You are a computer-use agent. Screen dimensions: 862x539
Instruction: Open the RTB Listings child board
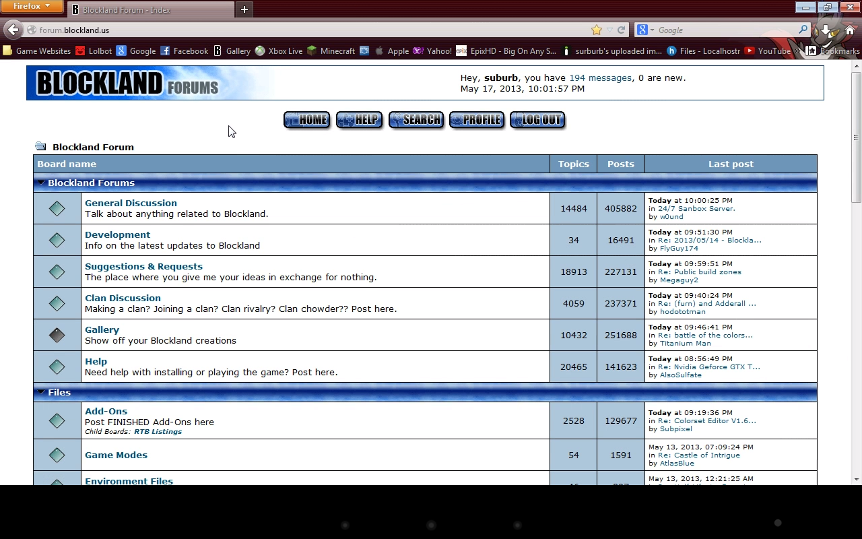158,432
